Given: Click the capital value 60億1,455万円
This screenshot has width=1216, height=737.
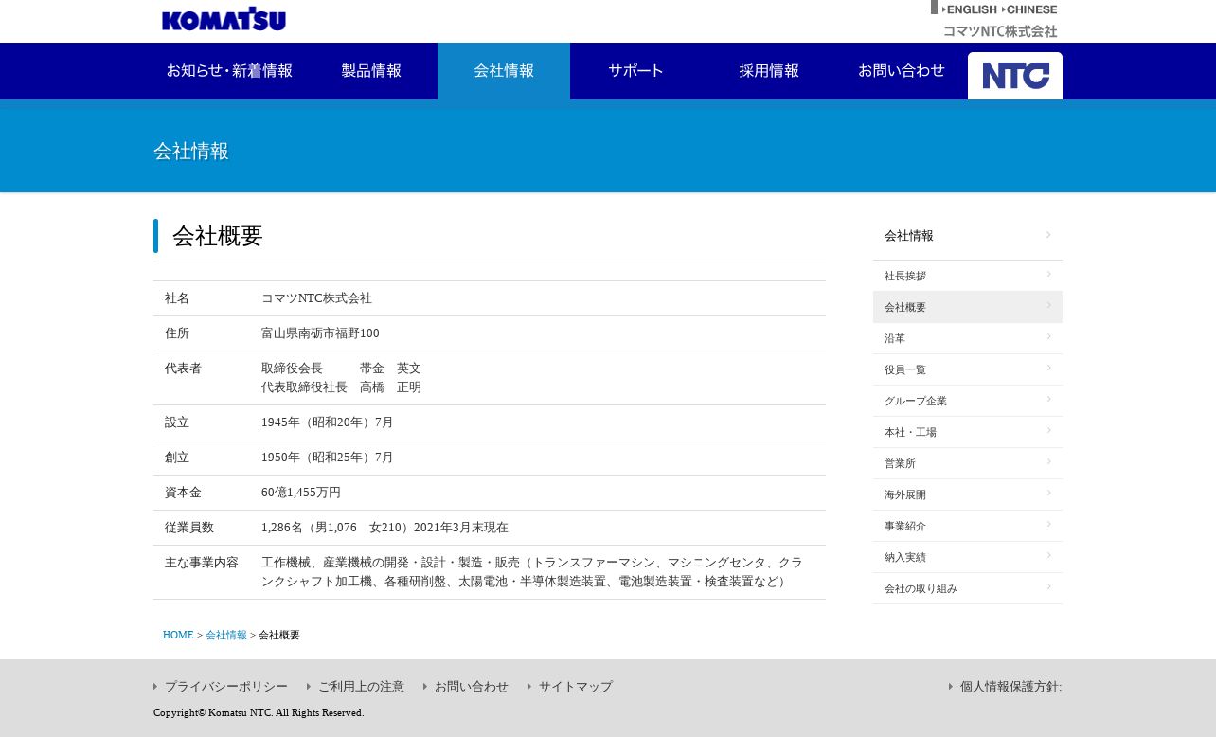Looking at the screenshot, I should click(301, 493).
